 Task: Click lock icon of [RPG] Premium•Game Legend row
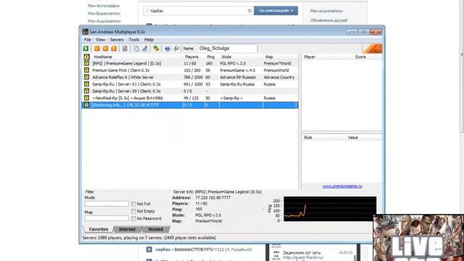pyautogui.click(x=86, y=63)
